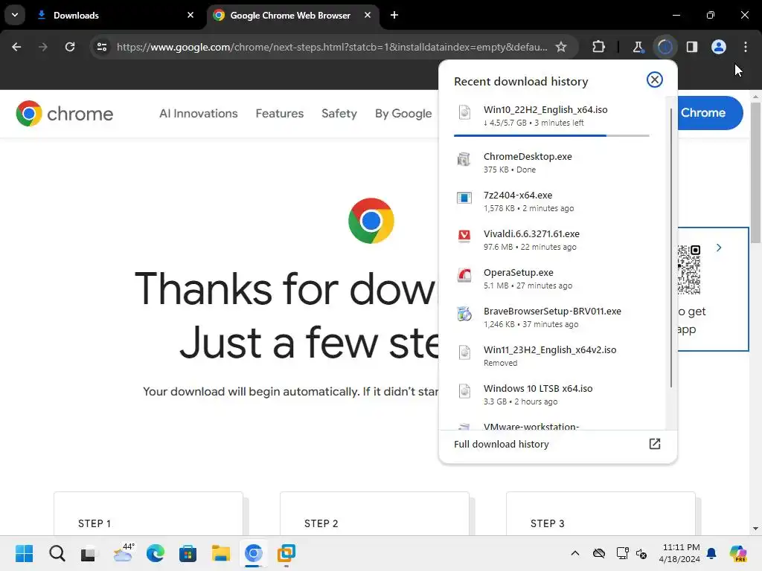The image size is (762, 571).
Task: Open taskbar Search
Action: tap(57, 553)
